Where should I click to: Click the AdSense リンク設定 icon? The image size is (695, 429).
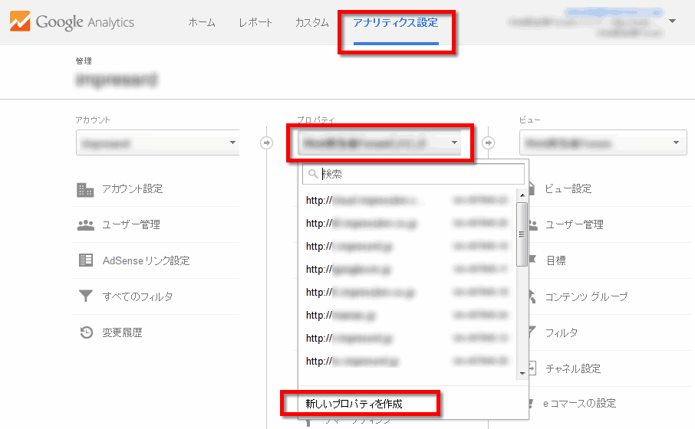point(85,260)
